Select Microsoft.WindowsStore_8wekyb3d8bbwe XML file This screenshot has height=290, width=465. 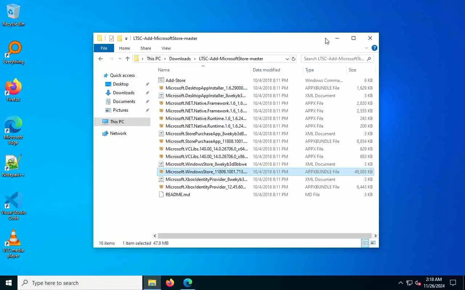[x=266, y=164]
